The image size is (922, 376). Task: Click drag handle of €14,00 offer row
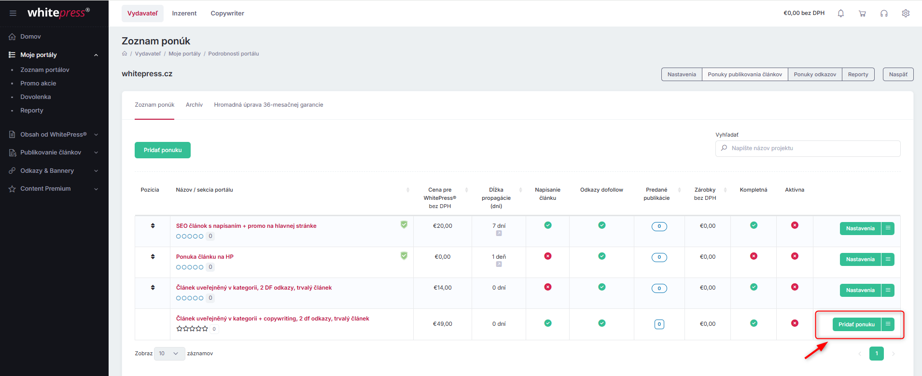(153, 287)
